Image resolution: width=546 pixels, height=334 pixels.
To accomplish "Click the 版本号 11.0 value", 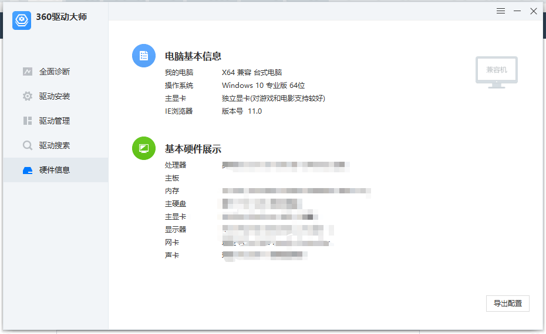I will point(242,111).
